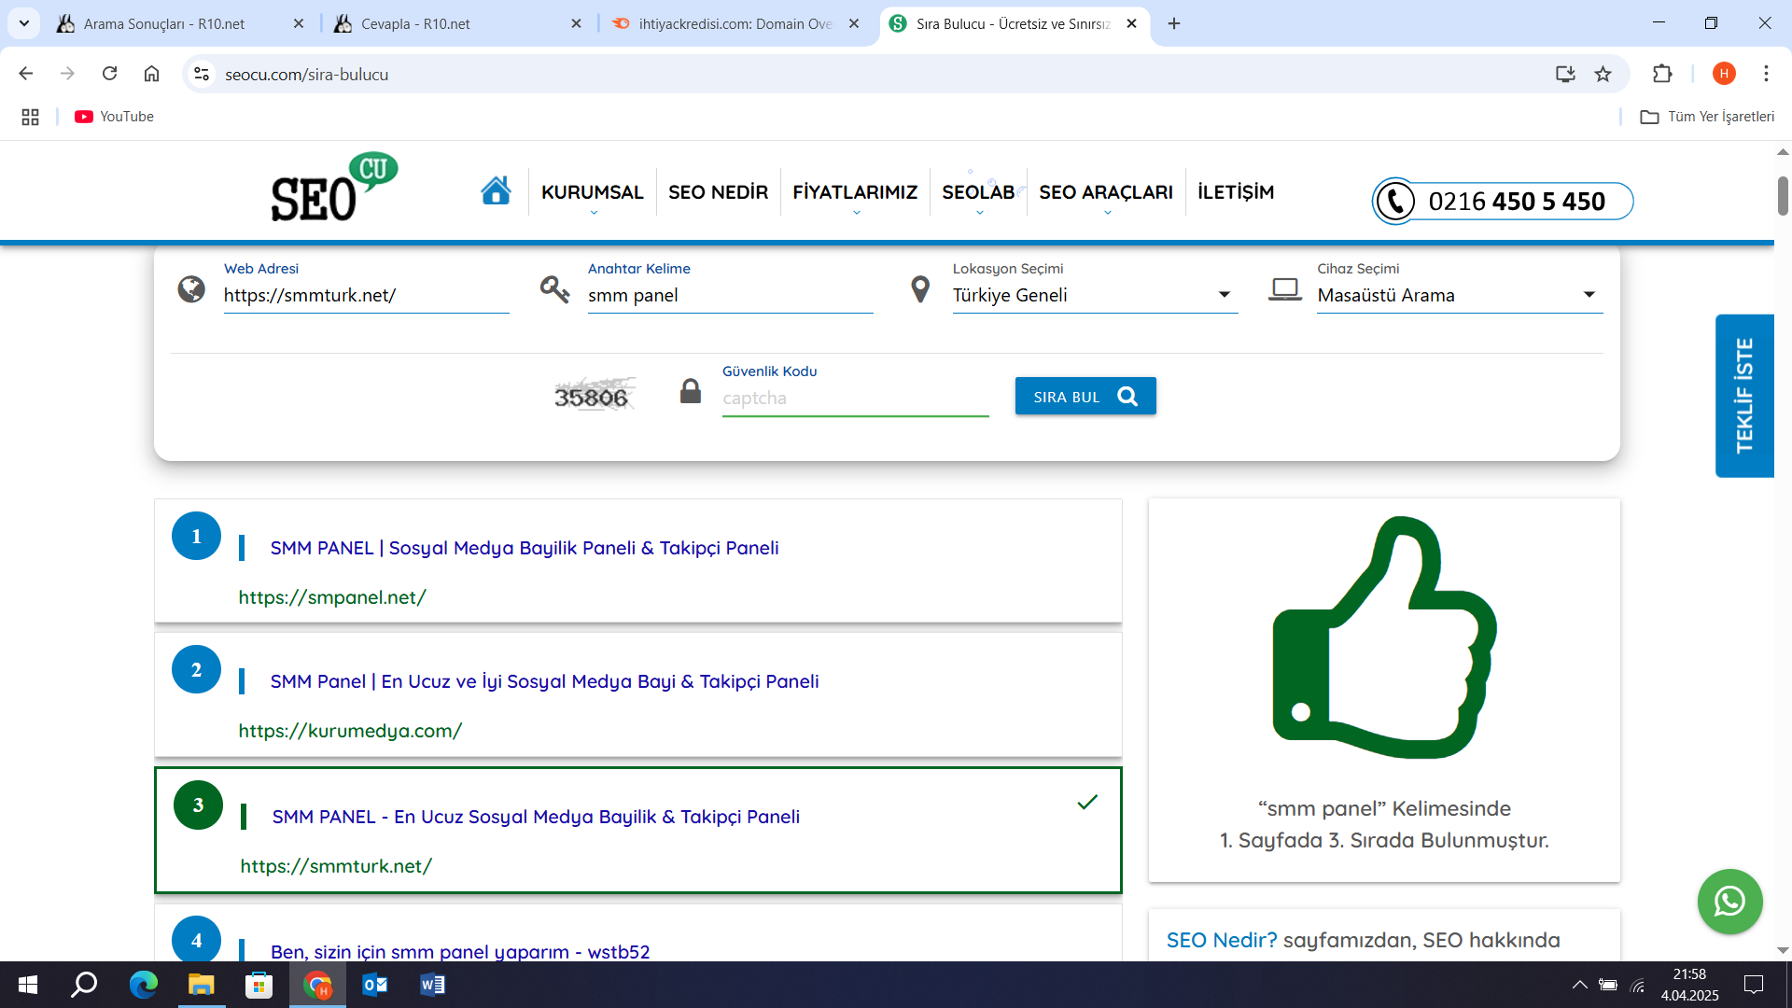The width and height of the screenshot is (1792, 1008).
Task: Close the Cevapla - R10.net tab
Action: point(576,23)
